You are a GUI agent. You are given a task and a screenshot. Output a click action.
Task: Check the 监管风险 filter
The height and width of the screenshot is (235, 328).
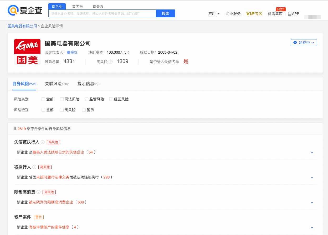point(86,99)
